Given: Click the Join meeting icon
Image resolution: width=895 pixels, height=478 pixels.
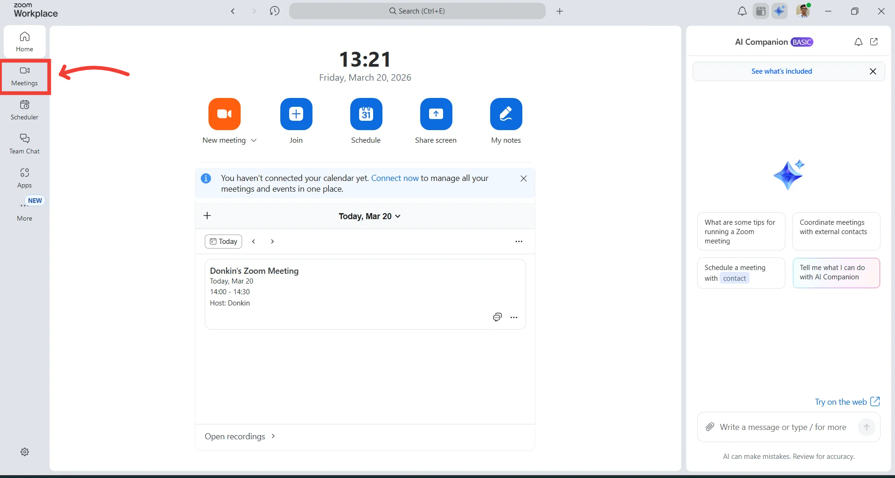Looking at the screenshot, I should pos(296,114).
